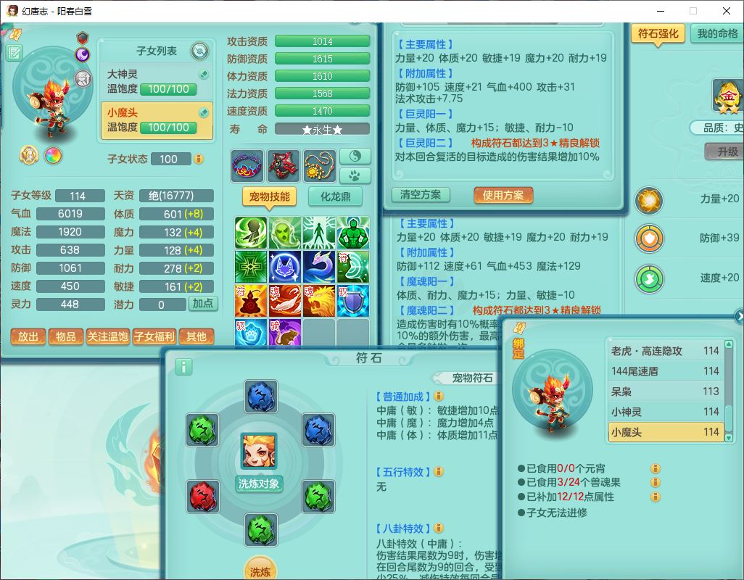Click the paw print button
Screen dimensions: 744x580
[x=355, y=175]
